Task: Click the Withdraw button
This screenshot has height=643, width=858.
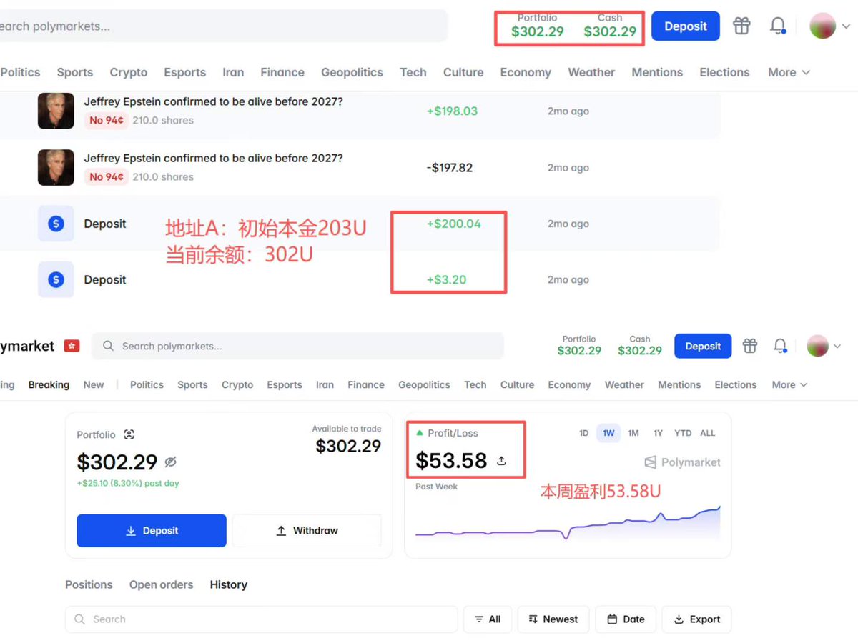Action: click(307, 531)
